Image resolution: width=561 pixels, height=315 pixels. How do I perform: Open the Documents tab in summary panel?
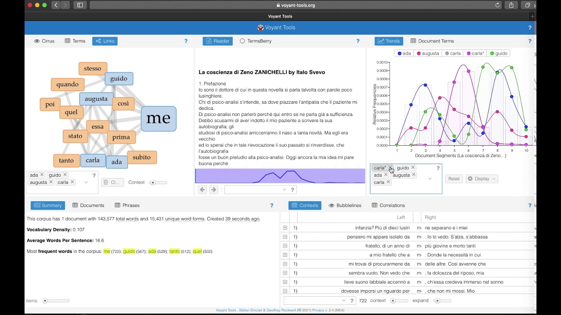tap(88, 205)
